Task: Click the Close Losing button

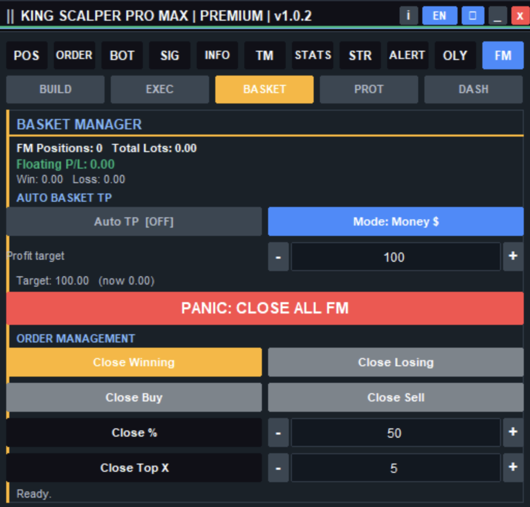Action: pos(396,362)
